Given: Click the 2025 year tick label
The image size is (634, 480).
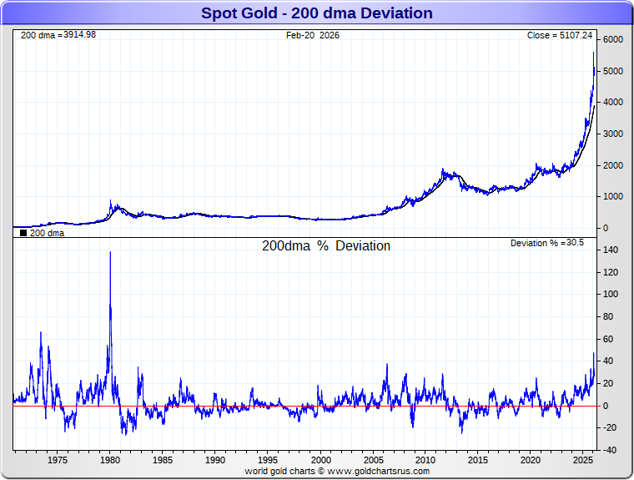Looking at the screenshot, I should (x=582, y=460).
